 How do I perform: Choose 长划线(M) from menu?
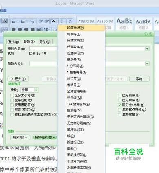point(81,98)
